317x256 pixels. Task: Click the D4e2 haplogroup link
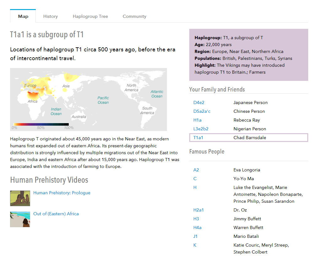click(199, 102)
